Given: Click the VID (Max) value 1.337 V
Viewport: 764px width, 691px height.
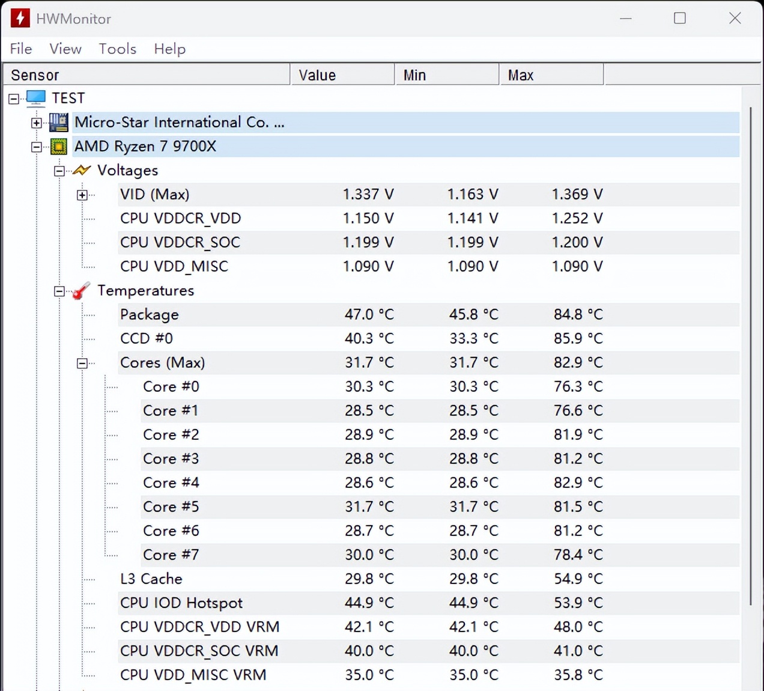Looking at the screenshot, I should (368, 195).
